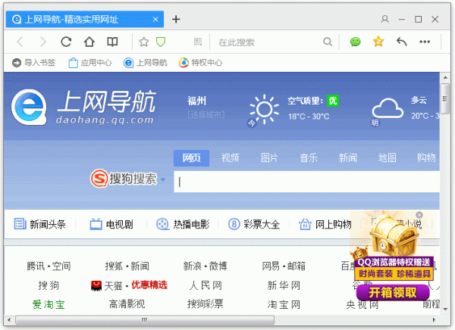Open the 淘宝网 link
The width and height of the screenshot is (455, 330).
[284, 304]
